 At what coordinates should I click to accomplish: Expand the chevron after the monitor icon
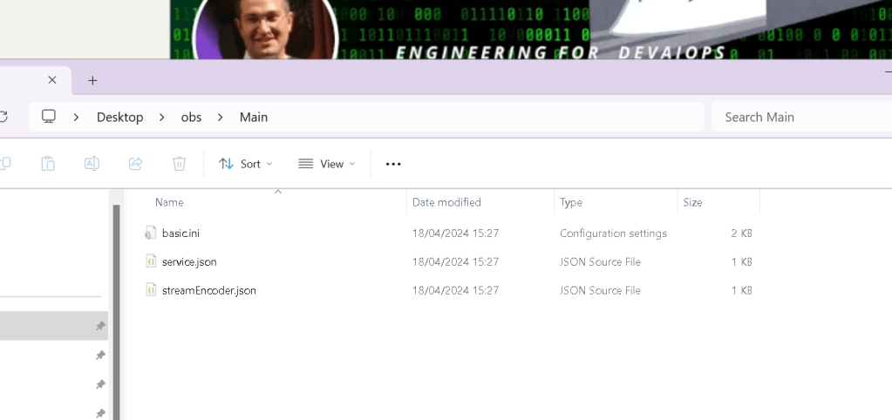coord(76,117)
